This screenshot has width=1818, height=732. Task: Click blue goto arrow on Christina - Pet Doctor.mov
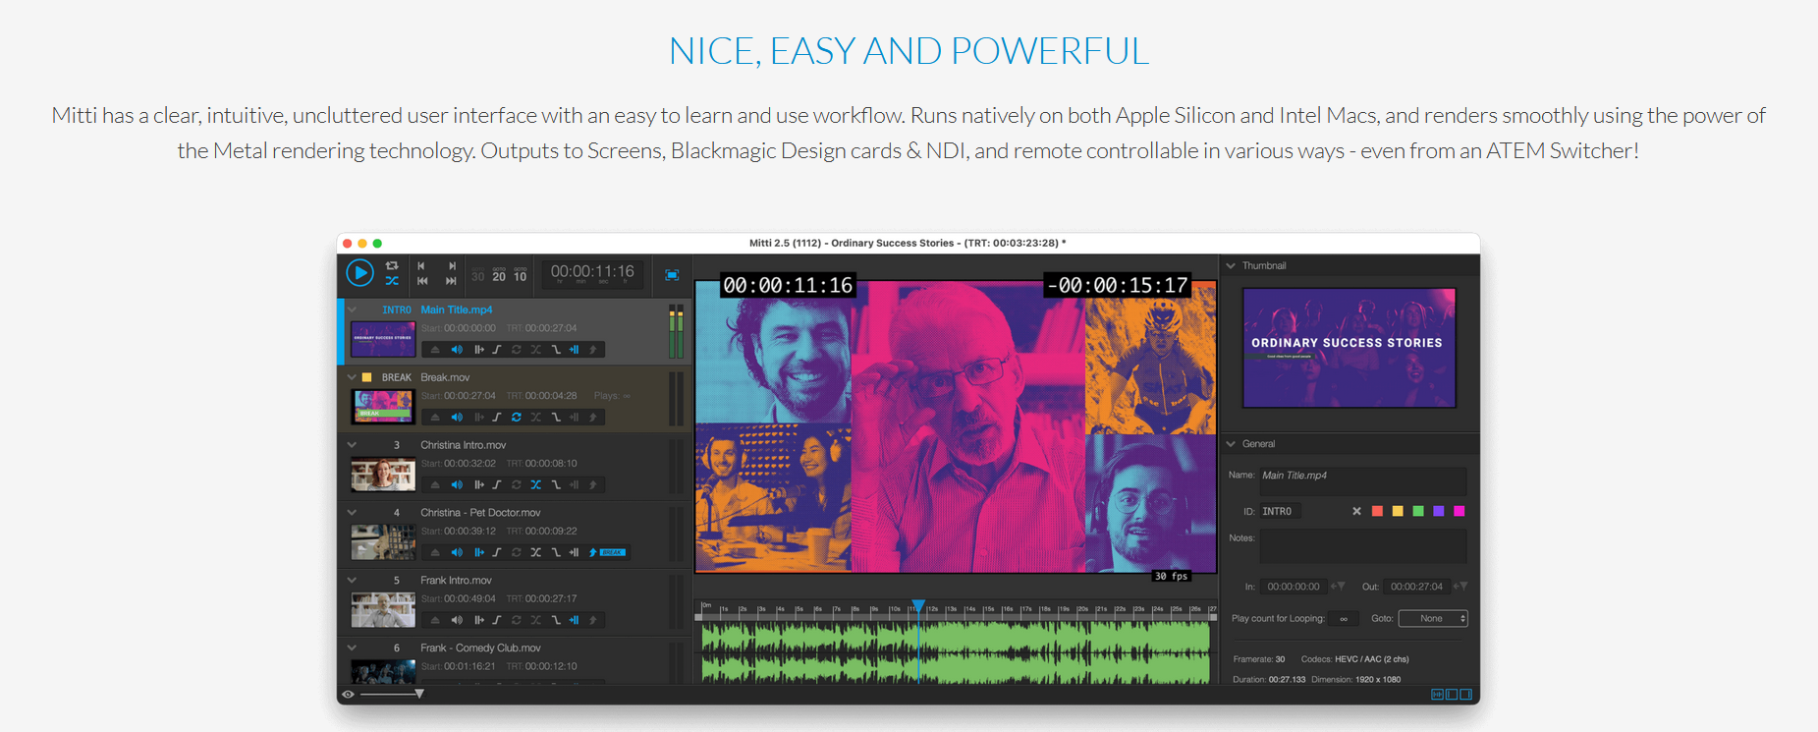(593, 553)
